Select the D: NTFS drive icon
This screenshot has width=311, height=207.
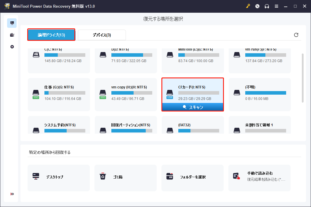click(x=103, y=55)
